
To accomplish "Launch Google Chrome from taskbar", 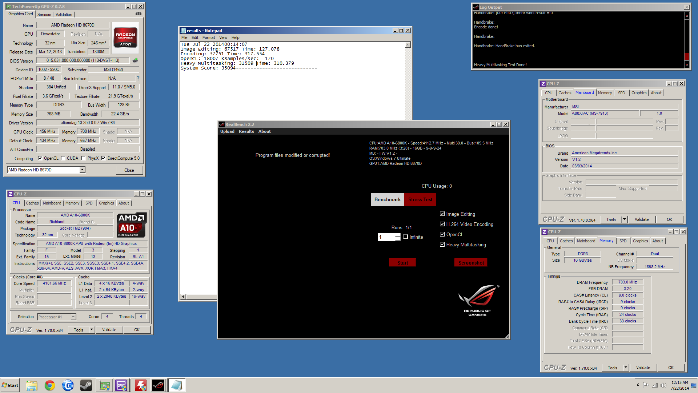I will pyautogui.click(x=50, y=385).
